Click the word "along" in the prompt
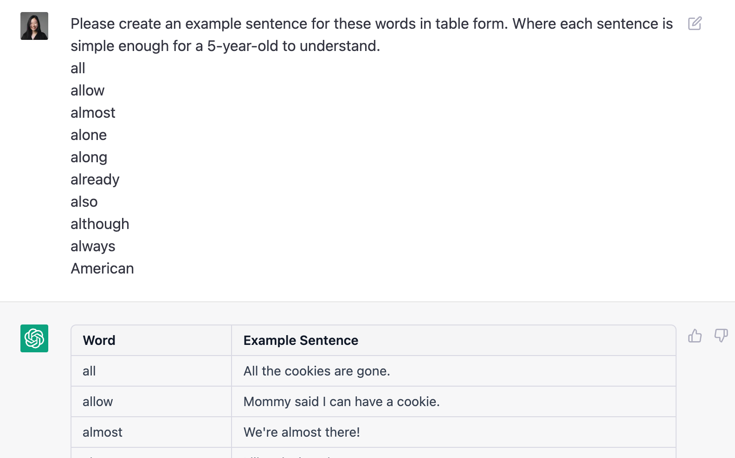Screen dimensions: 735x458 point(89,157)
